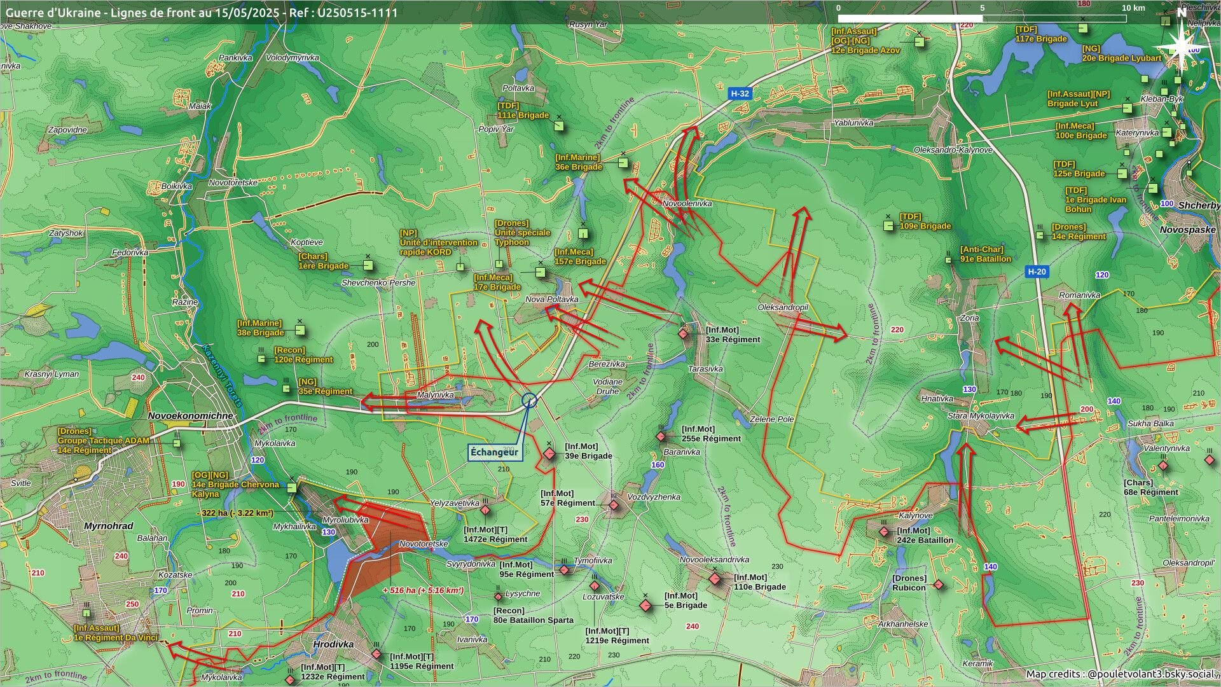Click the Nova Poltavka village label

[x=552, y=299]
